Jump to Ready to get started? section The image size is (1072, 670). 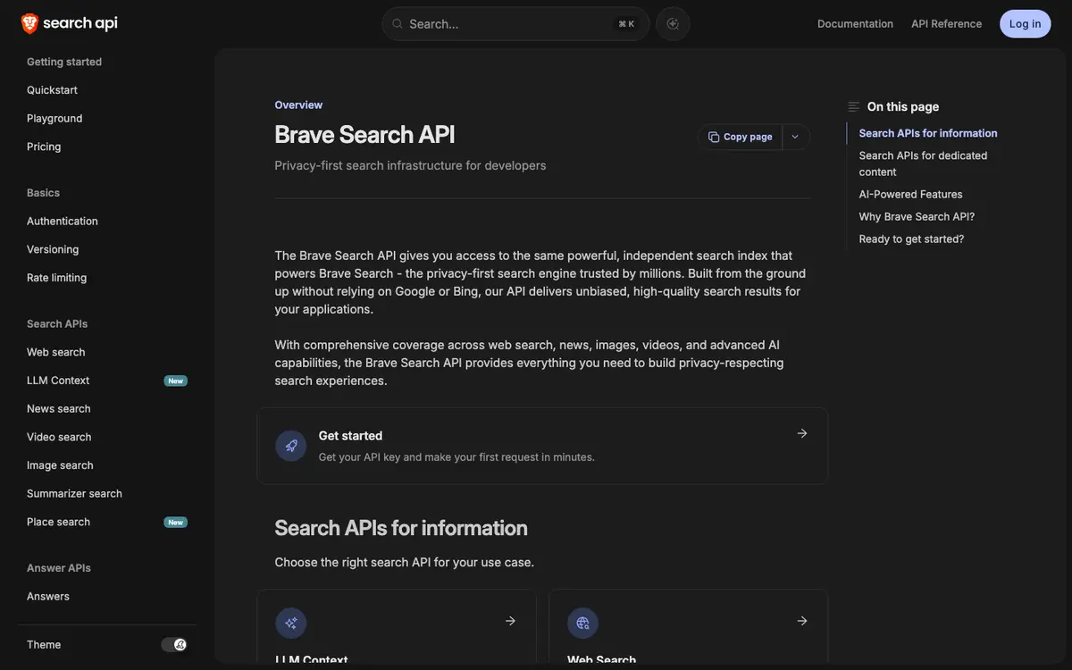(911, 239)
